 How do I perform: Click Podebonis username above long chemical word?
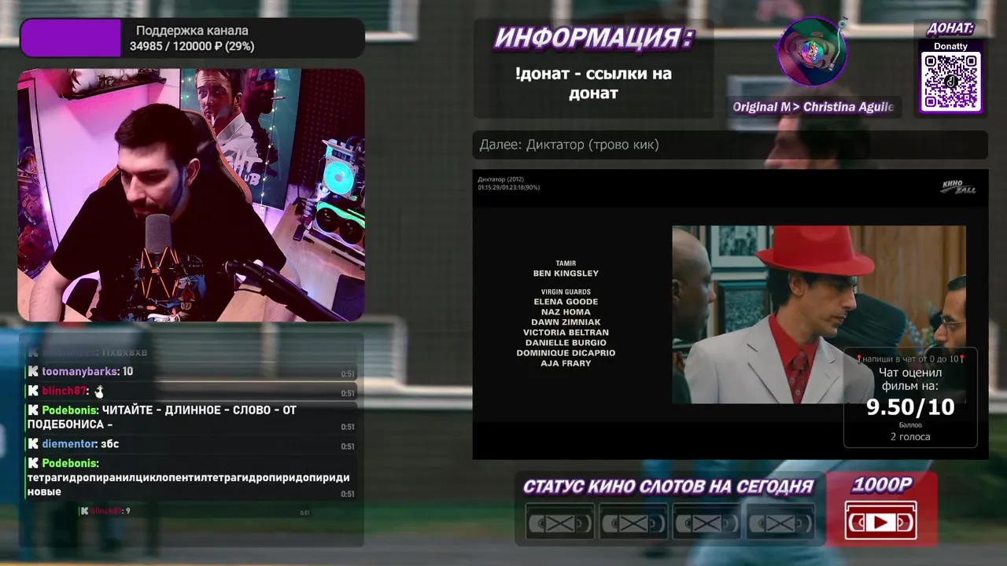(70, 464)
